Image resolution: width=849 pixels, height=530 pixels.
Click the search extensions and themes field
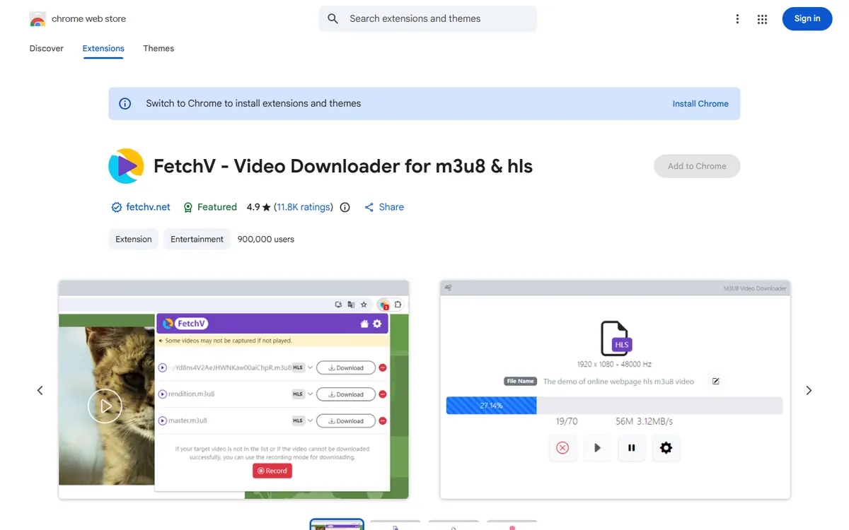tap(427, 19)
